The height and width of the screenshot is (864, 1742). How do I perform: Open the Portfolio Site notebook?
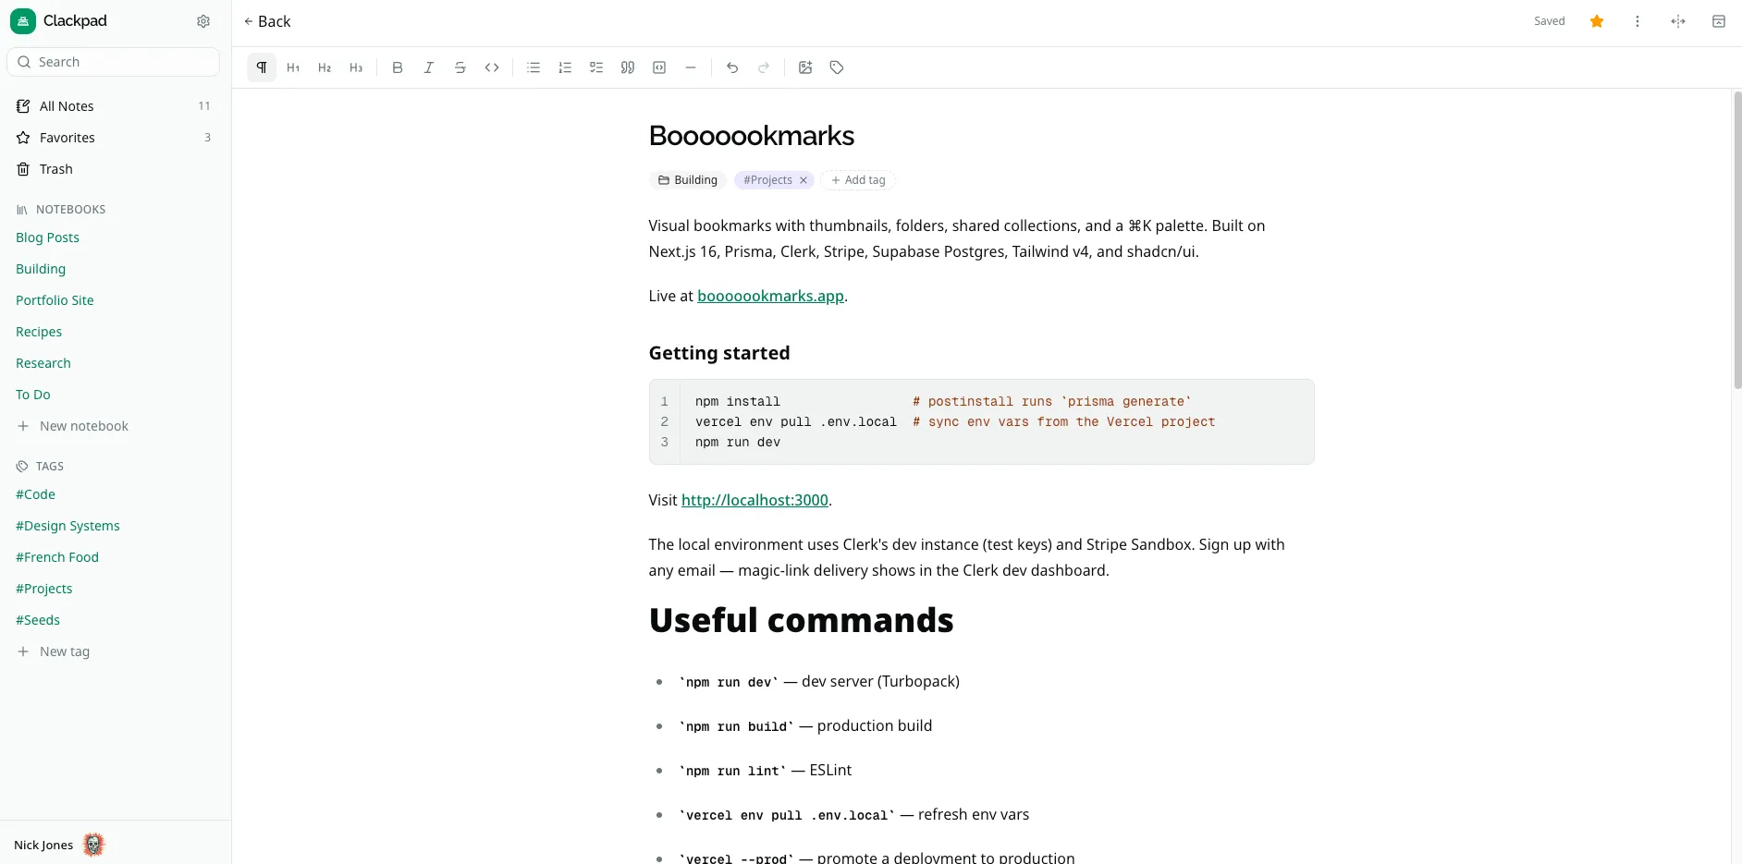point(55,300)
